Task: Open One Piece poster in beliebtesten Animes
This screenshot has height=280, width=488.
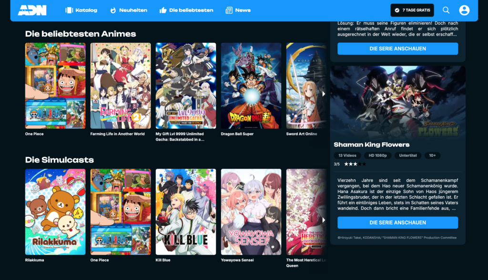Action: [x=55, y=86]
